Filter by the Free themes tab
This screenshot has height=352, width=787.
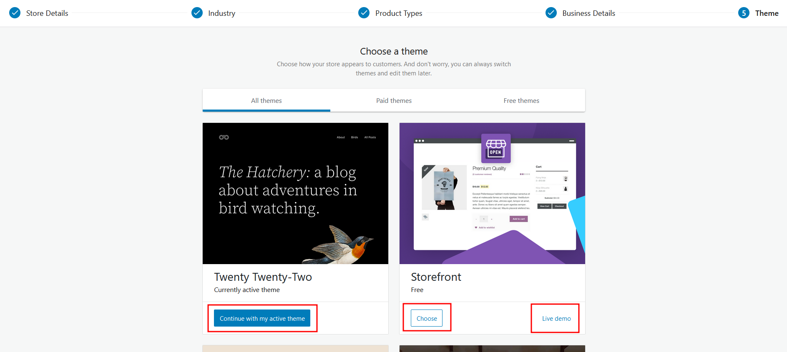[x=521, y=100]
